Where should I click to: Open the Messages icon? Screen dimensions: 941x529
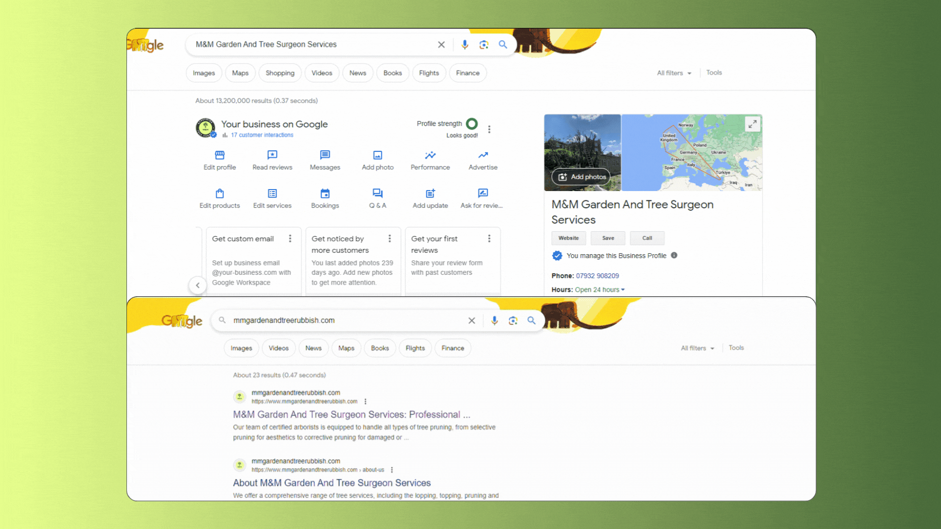click(325, 155)
